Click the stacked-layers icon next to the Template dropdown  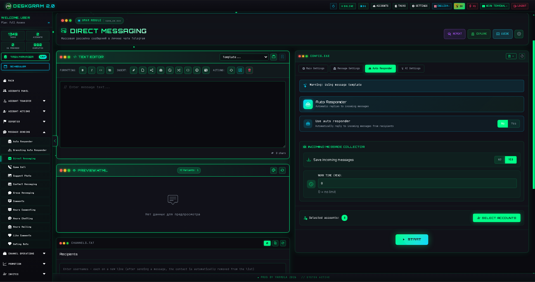click(274, 57)
